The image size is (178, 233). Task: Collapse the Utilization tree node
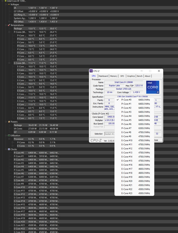click(6, 135)
